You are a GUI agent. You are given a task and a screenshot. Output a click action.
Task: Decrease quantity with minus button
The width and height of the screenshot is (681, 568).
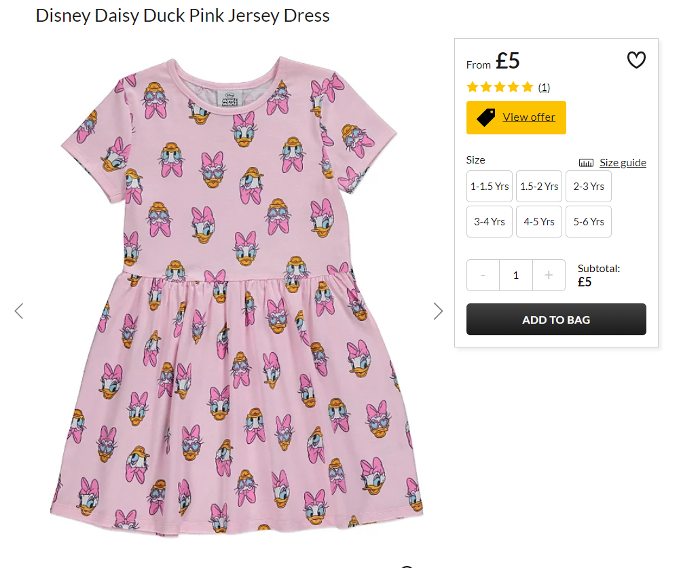coord(483,275)
